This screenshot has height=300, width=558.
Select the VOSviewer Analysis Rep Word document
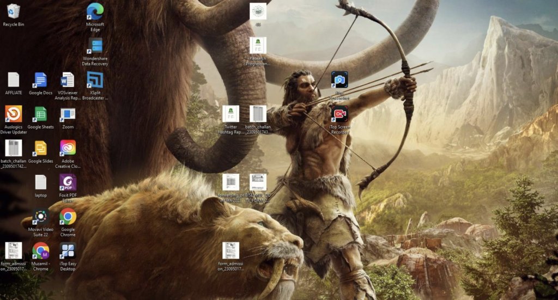click(x=68, y=86)
